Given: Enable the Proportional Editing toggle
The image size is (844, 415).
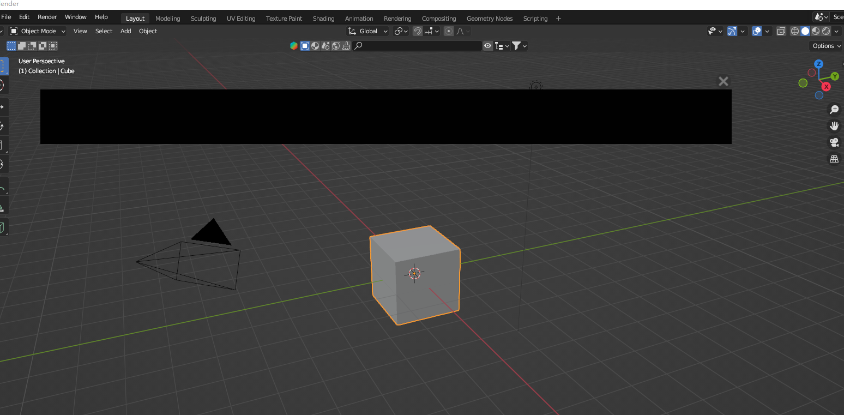Looking at the screenshot, I should 449,31.
